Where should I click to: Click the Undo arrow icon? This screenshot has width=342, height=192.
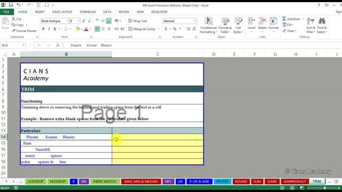pyautogui.click(x=18, y=5)
